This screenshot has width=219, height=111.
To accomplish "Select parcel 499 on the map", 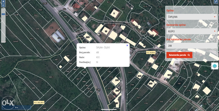I will pos(44,108).
